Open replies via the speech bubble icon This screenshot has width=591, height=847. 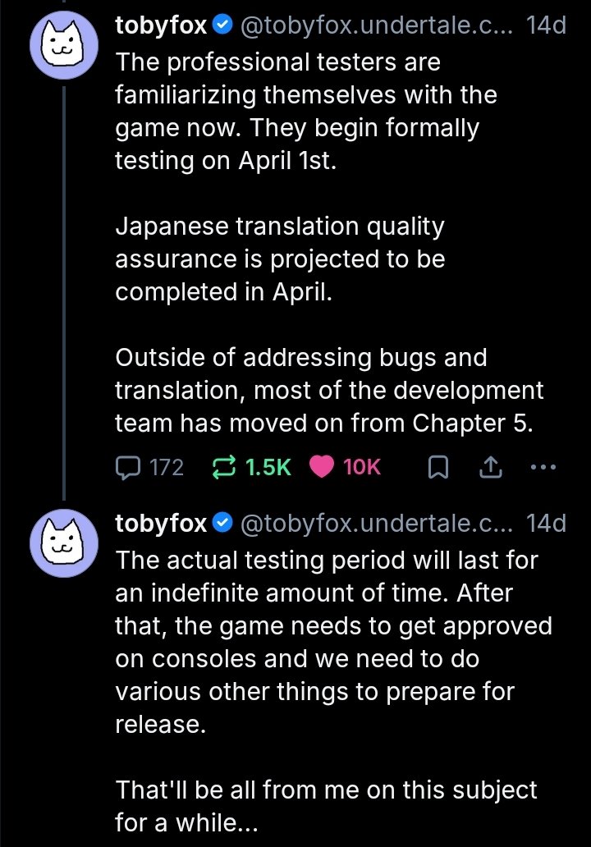click(128, 467)
